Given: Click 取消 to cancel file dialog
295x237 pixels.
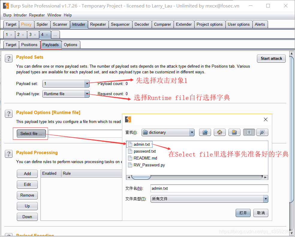Looking at the screenshot, I should [261, 213].
